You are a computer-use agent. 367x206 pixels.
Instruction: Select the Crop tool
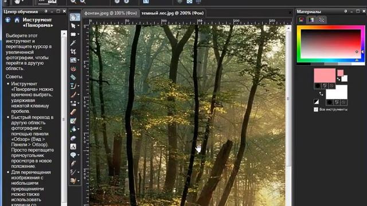[x=73, y=51]
